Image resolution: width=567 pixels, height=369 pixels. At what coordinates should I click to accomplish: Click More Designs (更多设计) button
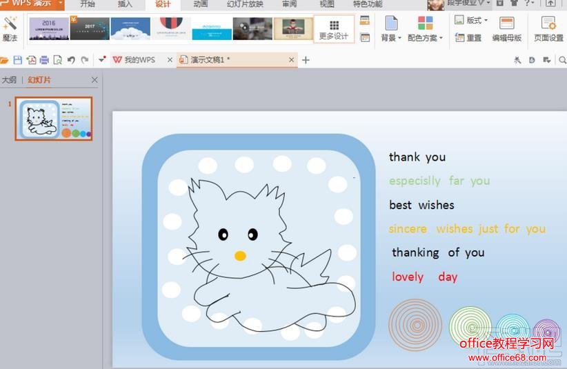click(x=334, y=30)
